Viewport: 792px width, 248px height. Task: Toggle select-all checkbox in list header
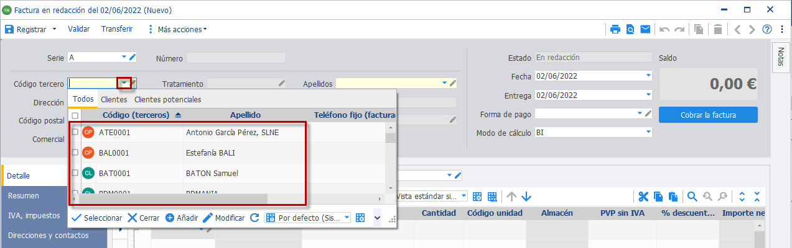tap(75, 115)
